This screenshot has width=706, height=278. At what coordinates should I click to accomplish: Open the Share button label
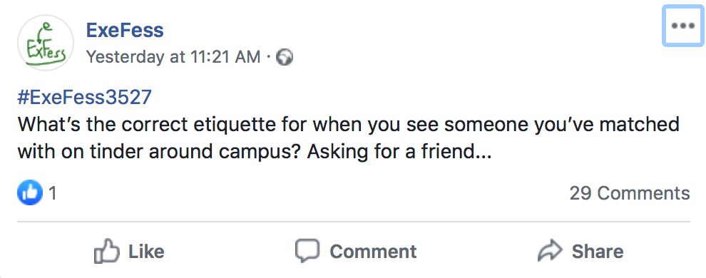pos(598,252)
